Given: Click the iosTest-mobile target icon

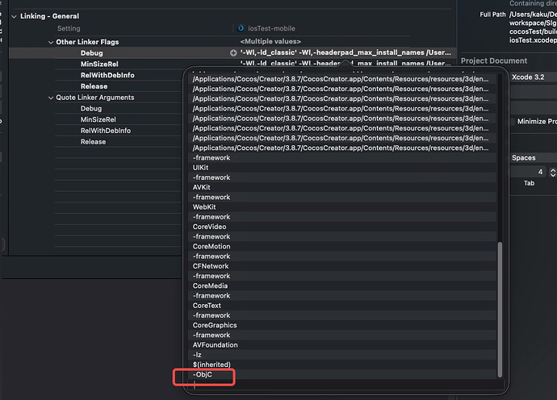Looking at the screenshot, I should point(241,28).
